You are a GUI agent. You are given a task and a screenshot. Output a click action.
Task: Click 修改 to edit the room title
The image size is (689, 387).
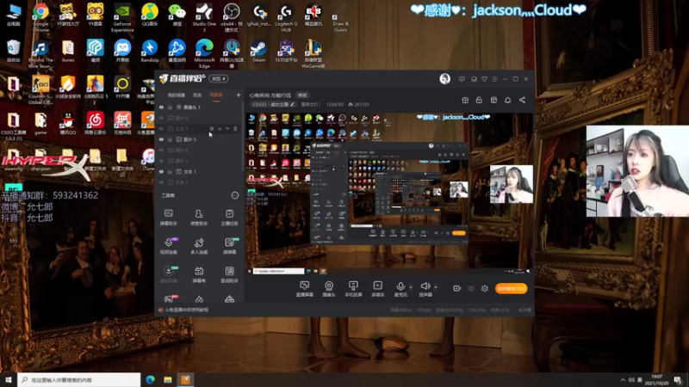[x=302, y=95]
